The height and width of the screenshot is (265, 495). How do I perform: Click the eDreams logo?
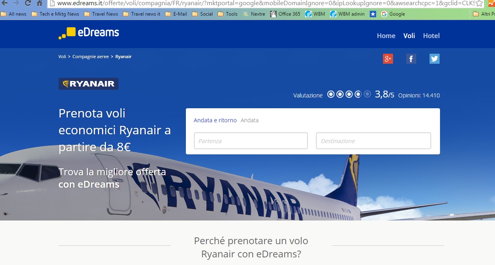[89, 33]
